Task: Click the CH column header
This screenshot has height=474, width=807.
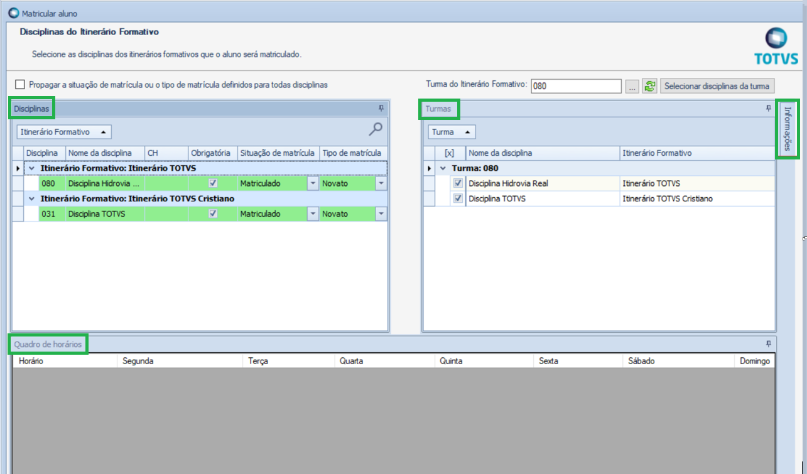Action: point(166,153)
